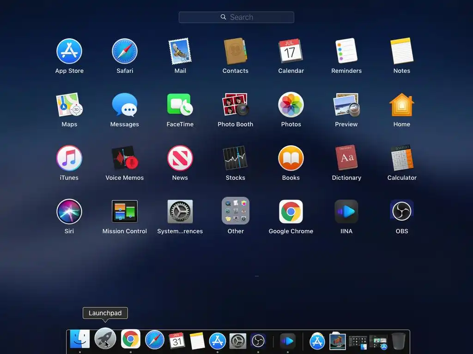Viewport: 473px width, 354px height.
Task: Click the 'Calculator' label text
Action: coord(402,177)
